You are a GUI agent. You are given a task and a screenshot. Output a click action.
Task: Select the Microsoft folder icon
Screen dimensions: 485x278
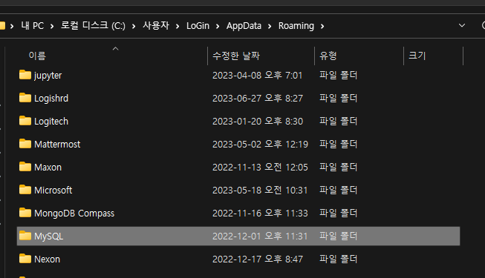tap(25, 190)
